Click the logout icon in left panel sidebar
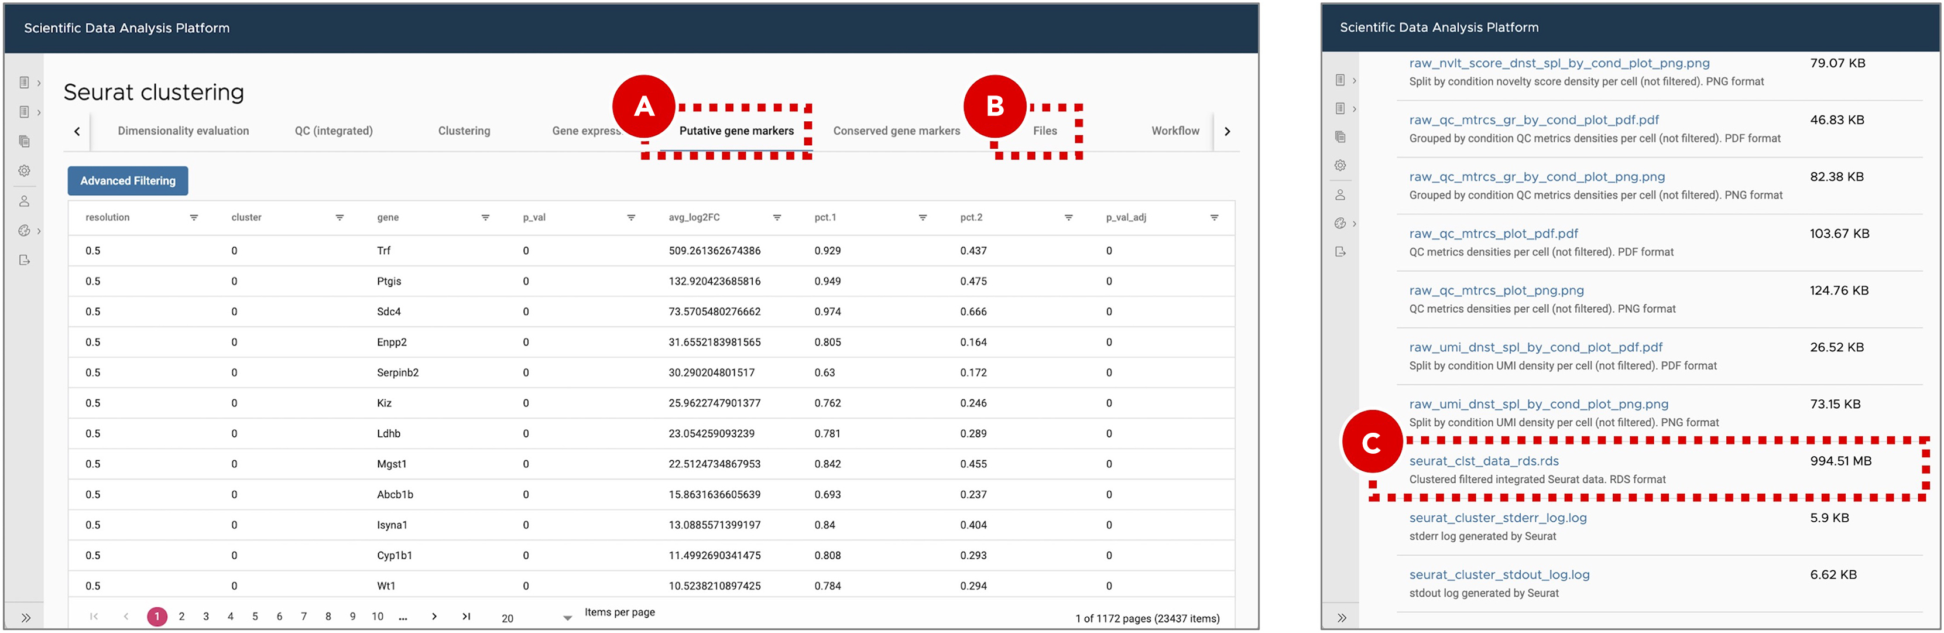This screenshot has width=1944, height=633. tap(24, 260)
